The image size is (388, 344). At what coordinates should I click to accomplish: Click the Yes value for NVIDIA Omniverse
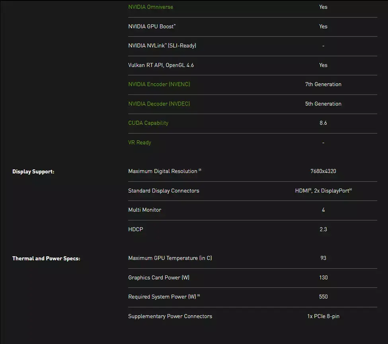[323, 7]
